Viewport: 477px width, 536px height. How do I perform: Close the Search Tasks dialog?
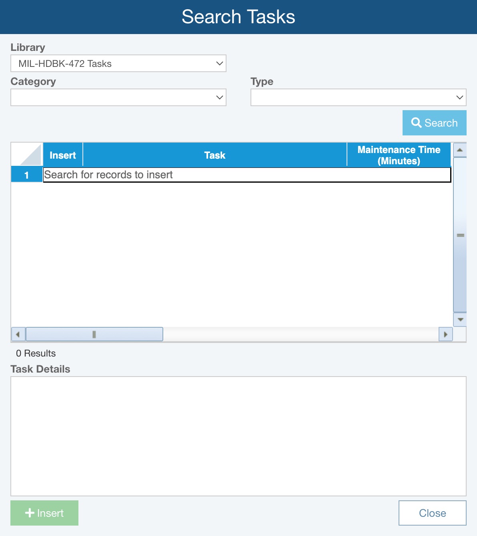pyautogui.click(x=432, y=513)
